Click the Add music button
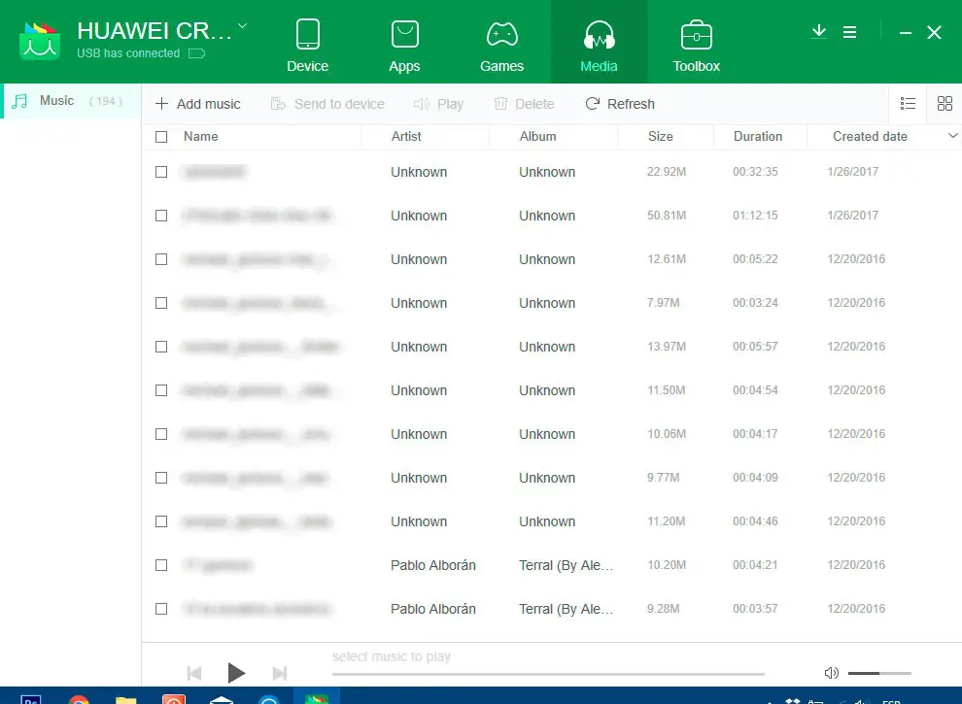 point(197,104)
